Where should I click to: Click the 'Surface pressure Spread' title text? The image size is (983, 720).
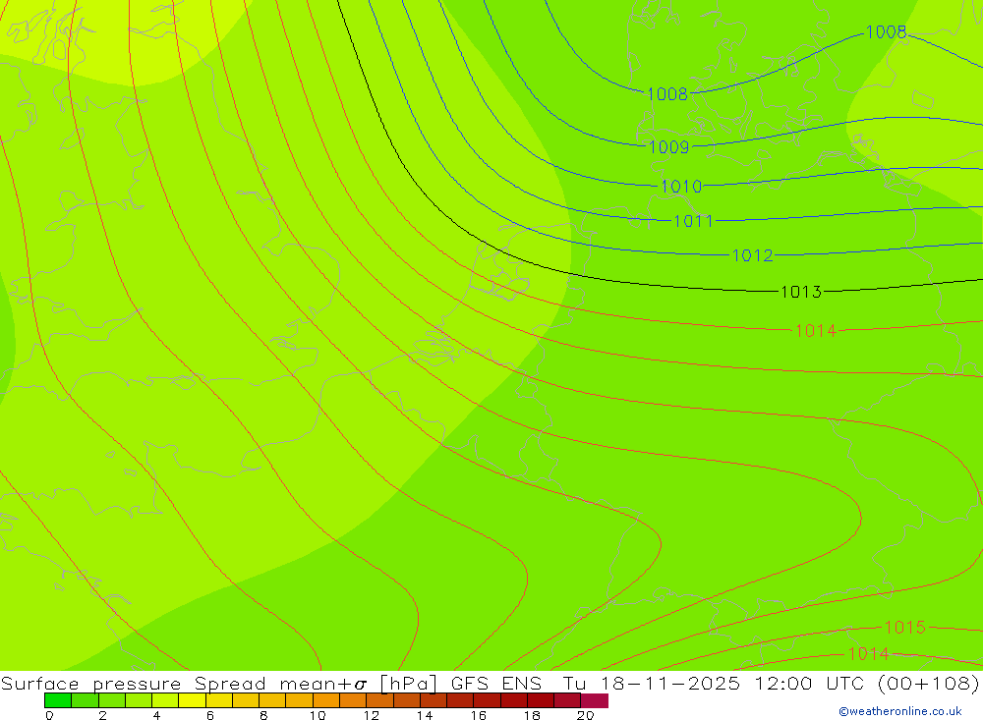pos(133,683)
